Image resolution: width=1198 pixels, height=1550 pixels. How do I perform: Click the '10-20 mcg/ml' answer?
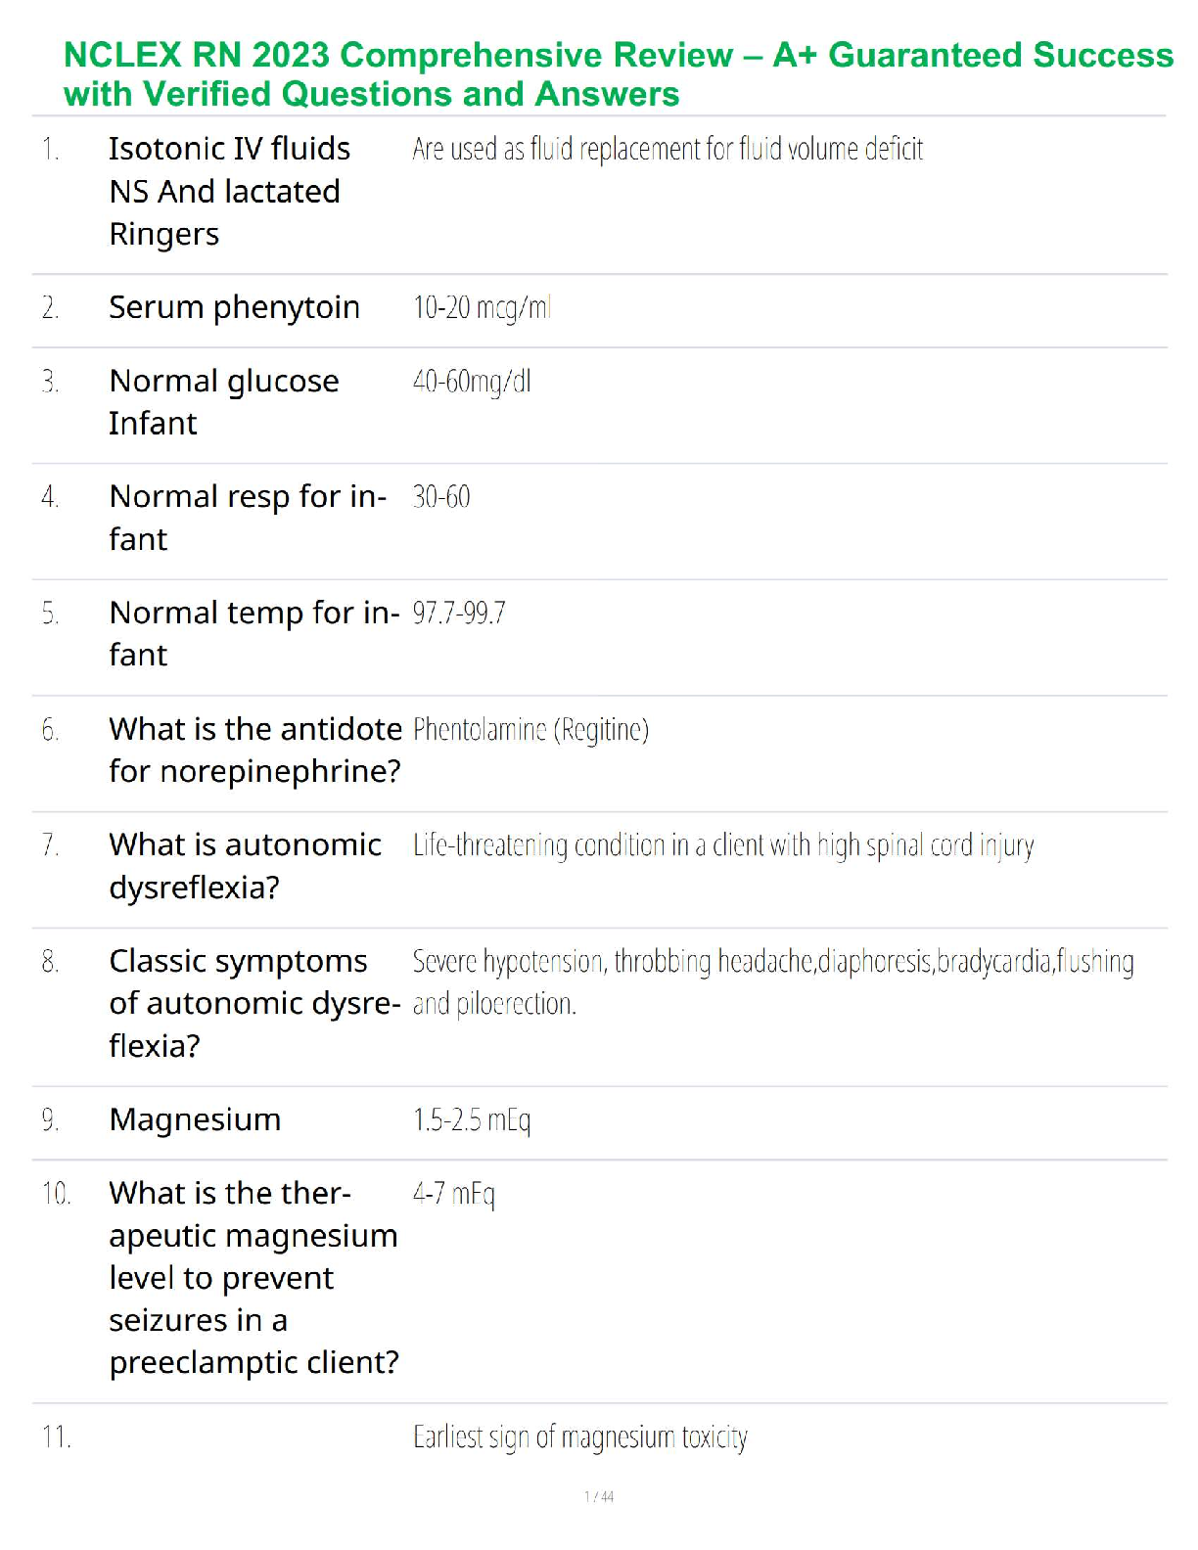coord(482,308)
